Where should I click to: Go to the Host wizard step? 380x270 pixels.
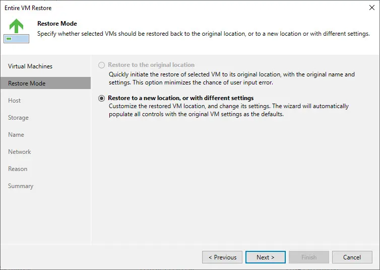point(15,101)
